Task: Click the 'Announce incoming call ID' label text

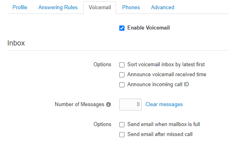Action: click(158, 85)
